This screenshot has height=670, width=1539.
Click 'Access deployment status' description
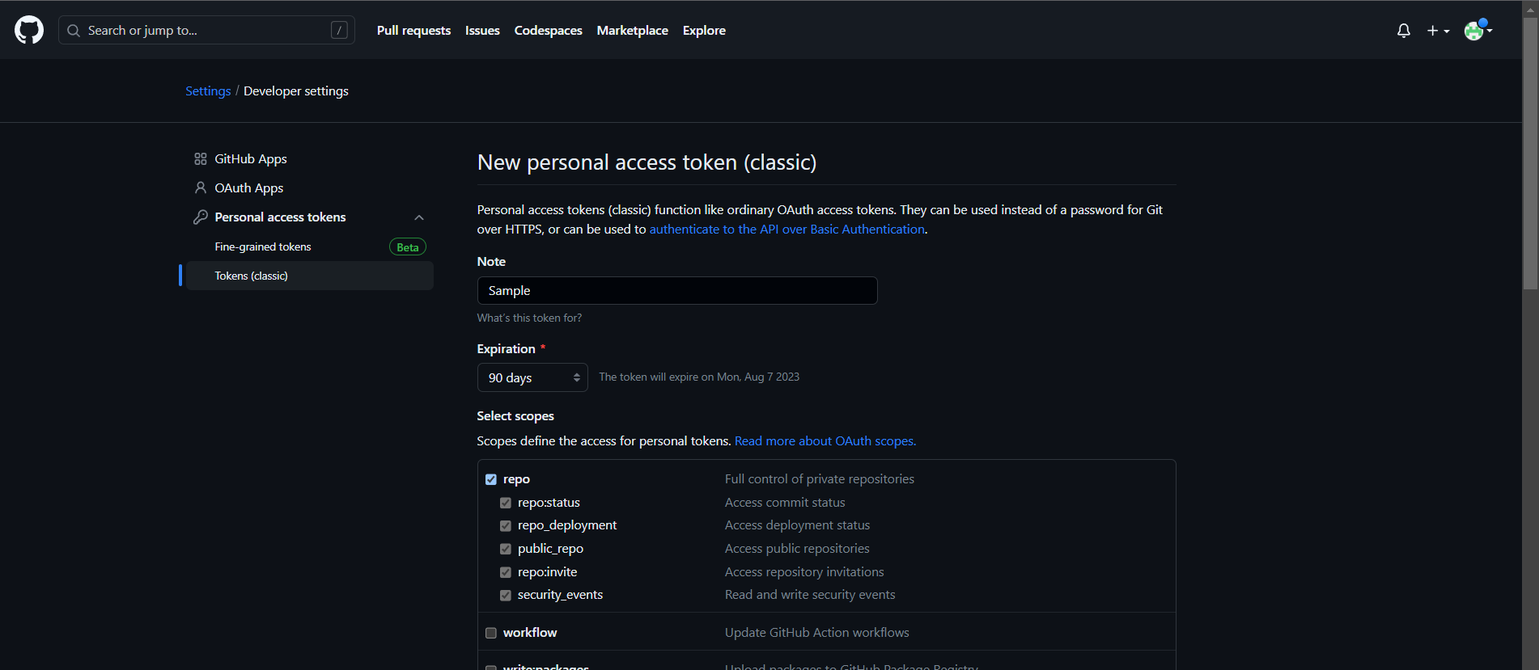coord(797,525)
